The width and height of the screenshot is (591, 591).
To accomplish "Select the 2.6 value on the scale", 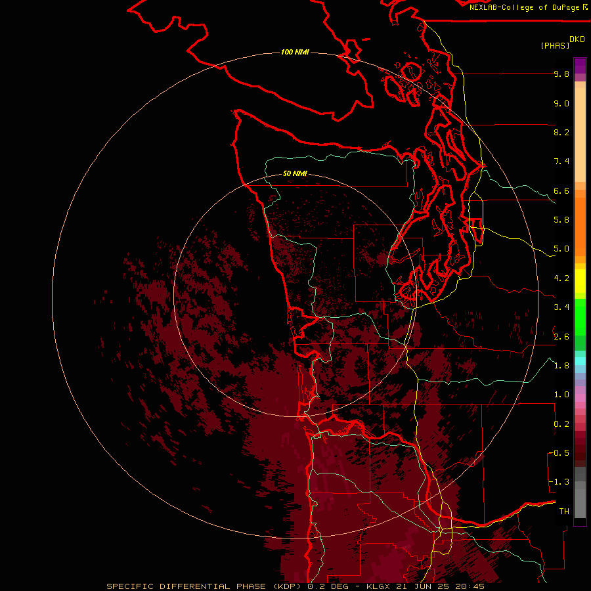I will tap(561, 337).
